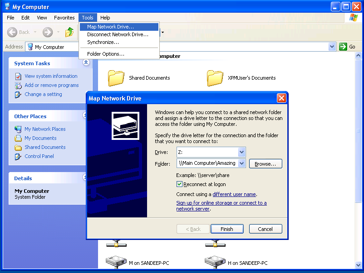The width and height of the screenshot is (364, 273).
Task: Click the green Go arrow icon
Action: (x=343, y=47)
